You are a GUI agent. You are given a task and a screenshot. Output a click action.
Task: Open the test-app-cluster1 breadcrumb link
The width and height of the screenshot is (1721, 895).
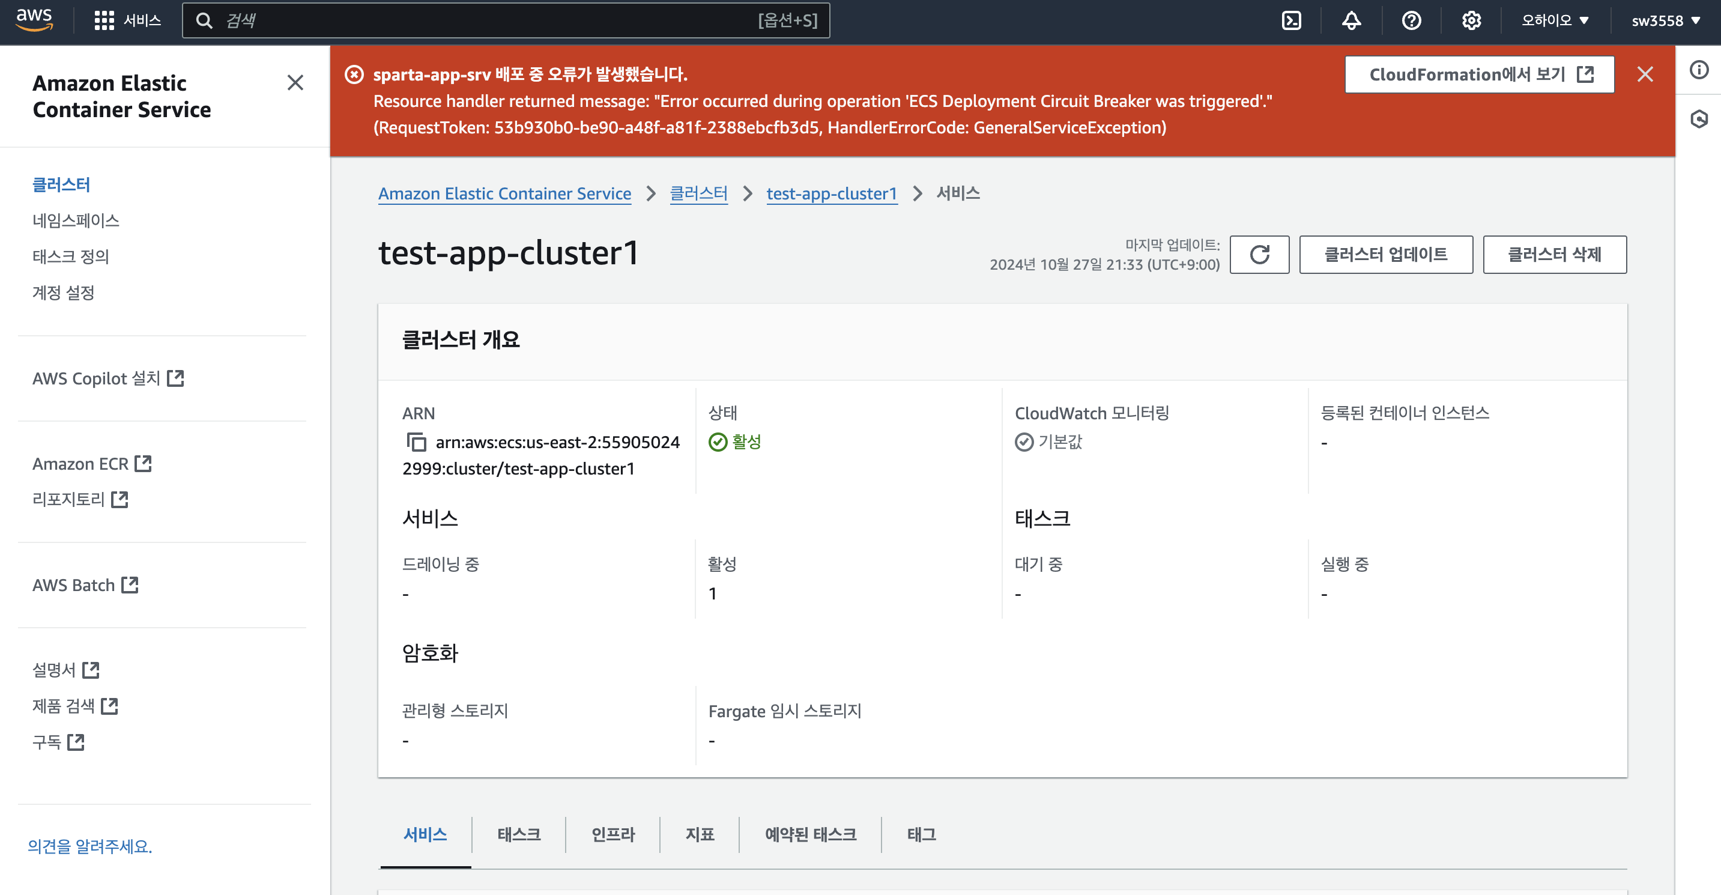tap(832, 193)
